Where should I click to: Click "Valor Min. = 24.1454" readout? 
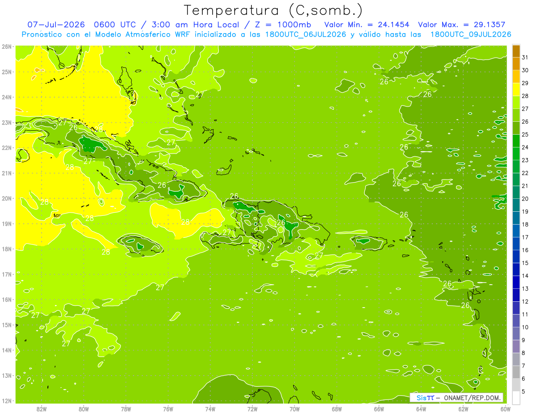pos(367,25)
